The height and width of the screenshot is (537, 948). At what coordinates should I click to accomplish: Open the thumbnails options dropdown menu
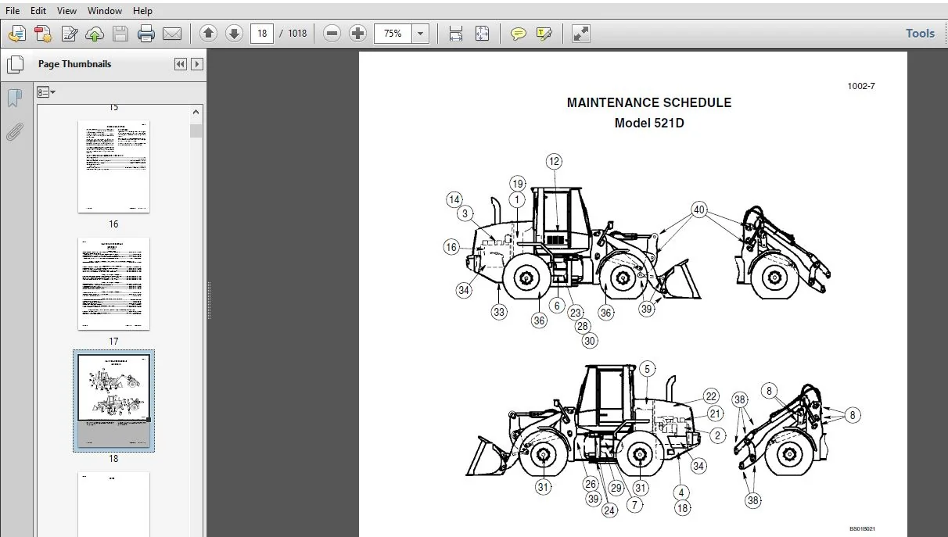click(47, 92)
